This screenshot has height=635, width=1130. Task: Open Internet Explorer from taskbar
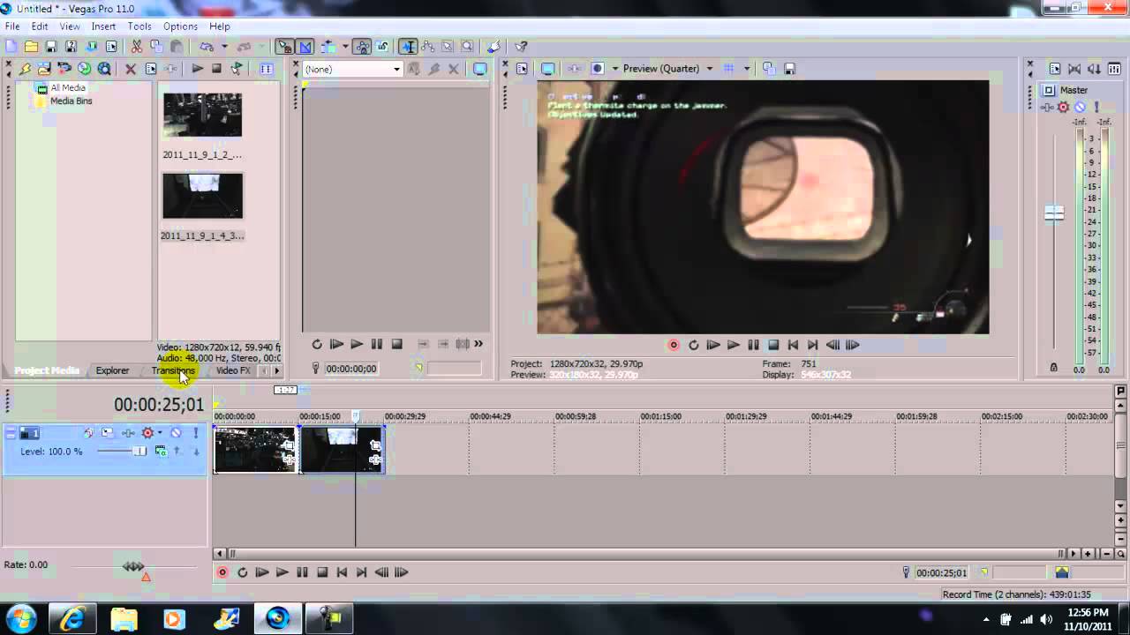pyautogui.click(x=72, y=618)
